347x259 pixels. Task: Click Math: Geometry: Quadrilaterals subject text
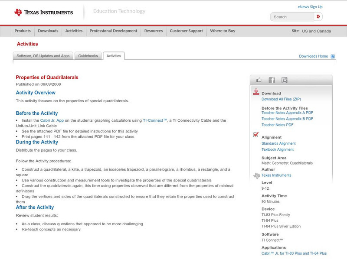[287, 163]
